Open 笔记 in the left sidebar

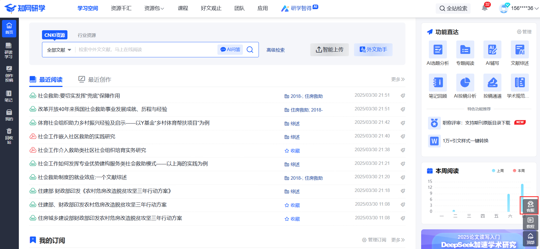[x=9, y=96]
